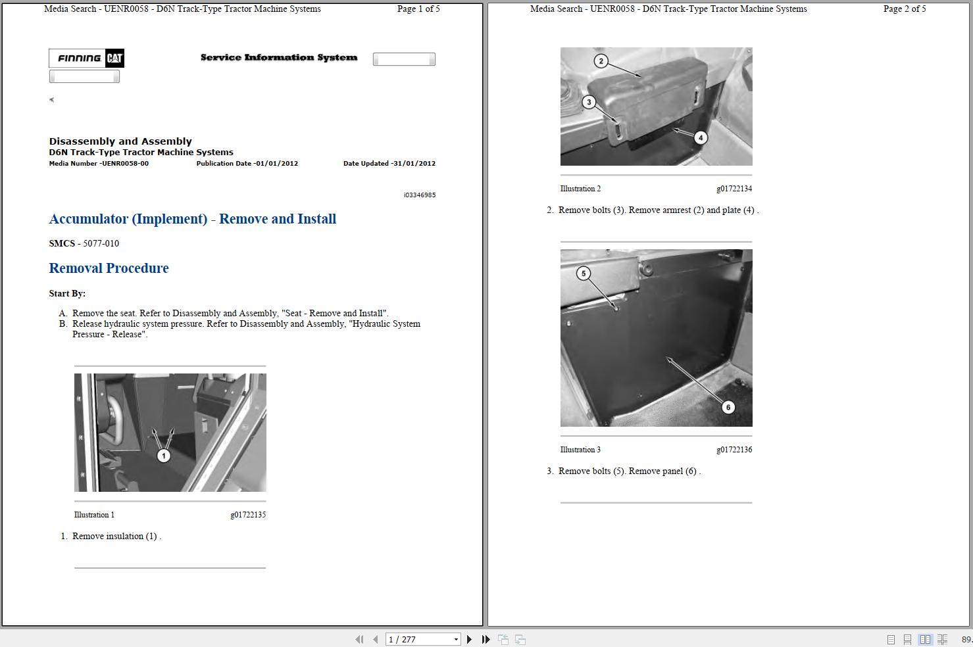Viewport: 973px width, 647px height.
Task: Jump to the last page
Action: coord(486,639)
